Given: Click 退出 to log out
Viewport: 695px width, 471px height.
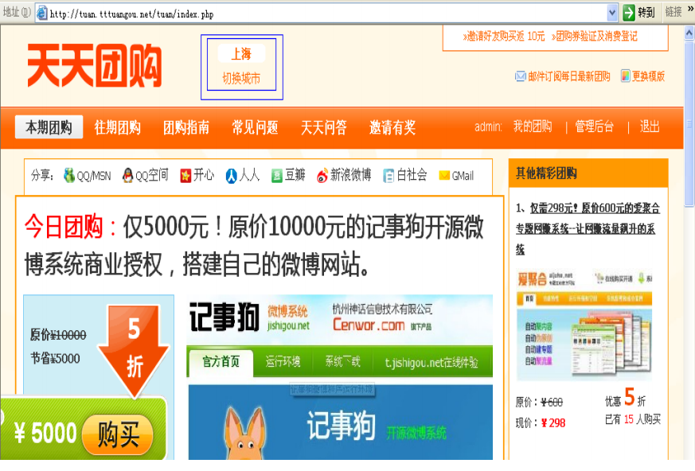Looking at the screenshot, I should click(x=650, y=127).
